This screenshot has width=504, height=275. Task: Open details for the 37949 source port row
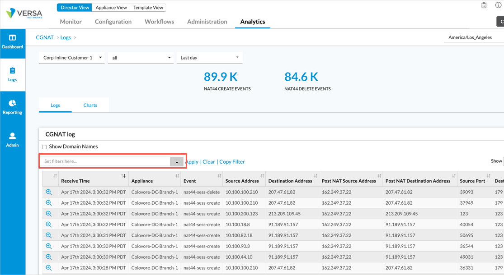48,203
